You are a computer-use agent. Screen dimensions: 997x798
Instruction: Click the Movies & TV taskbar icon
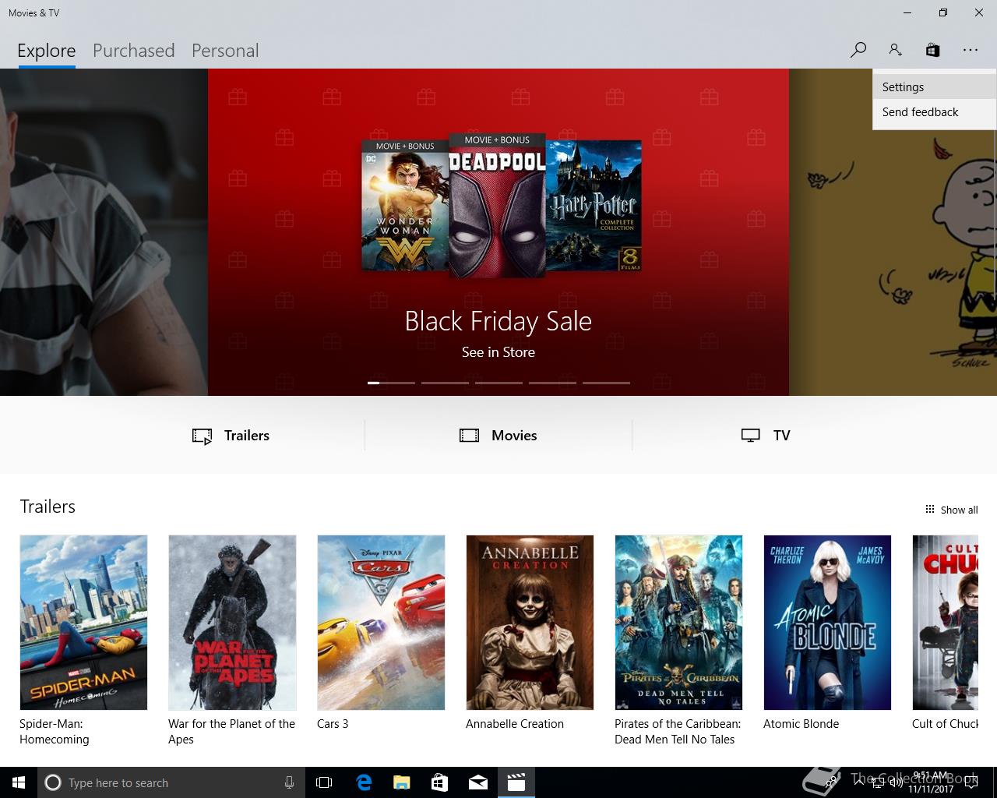tap(516, 782)
